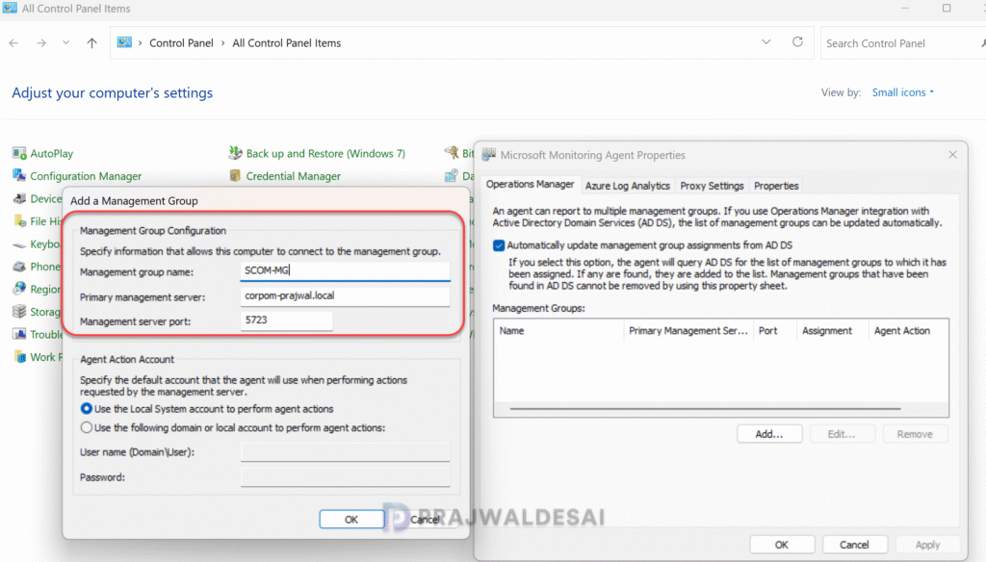Click OK in Monitoring Agent Properties
The height and width of the screenshot is (562, 986).
pyautogui.click(x=782, y=545)
